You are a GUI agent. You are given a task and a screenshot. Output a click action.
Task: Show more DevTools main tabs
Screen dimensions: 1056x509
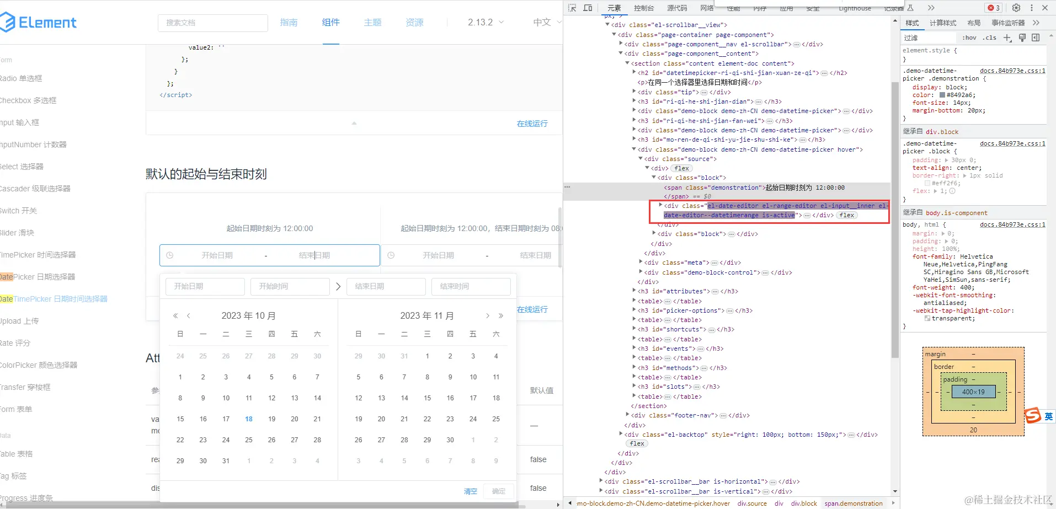[931, 8]
